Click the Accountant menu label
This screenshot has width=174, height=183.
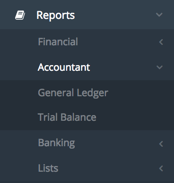64,67
